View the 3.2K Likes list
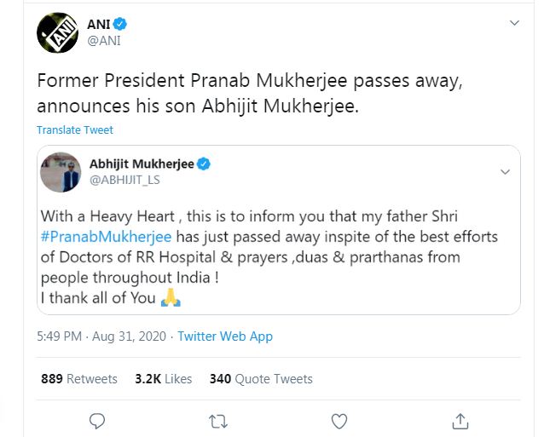Image resolution: width=544 pixels, height=437 pixels. [164, 378]
